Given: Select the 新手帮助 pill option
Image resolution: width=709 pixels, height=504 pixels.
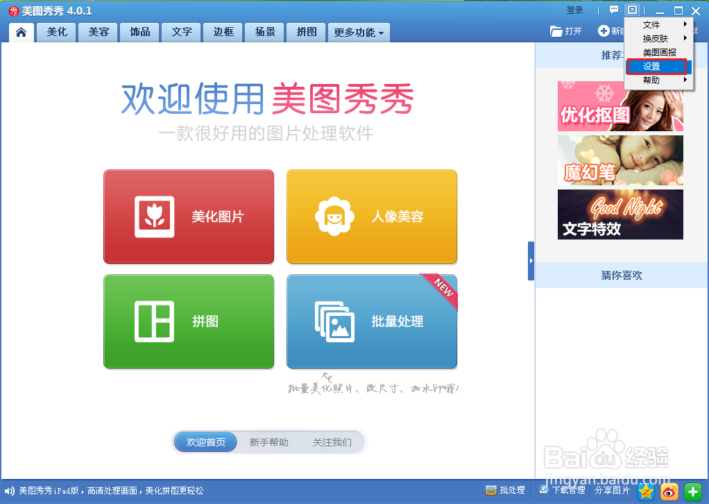Looking at the screenshot, I should (x=268, y=442).
